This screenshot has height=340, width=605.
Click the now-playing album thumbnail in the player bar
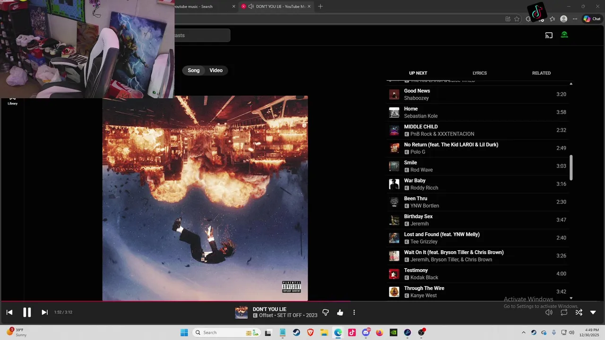click(242, 312)
